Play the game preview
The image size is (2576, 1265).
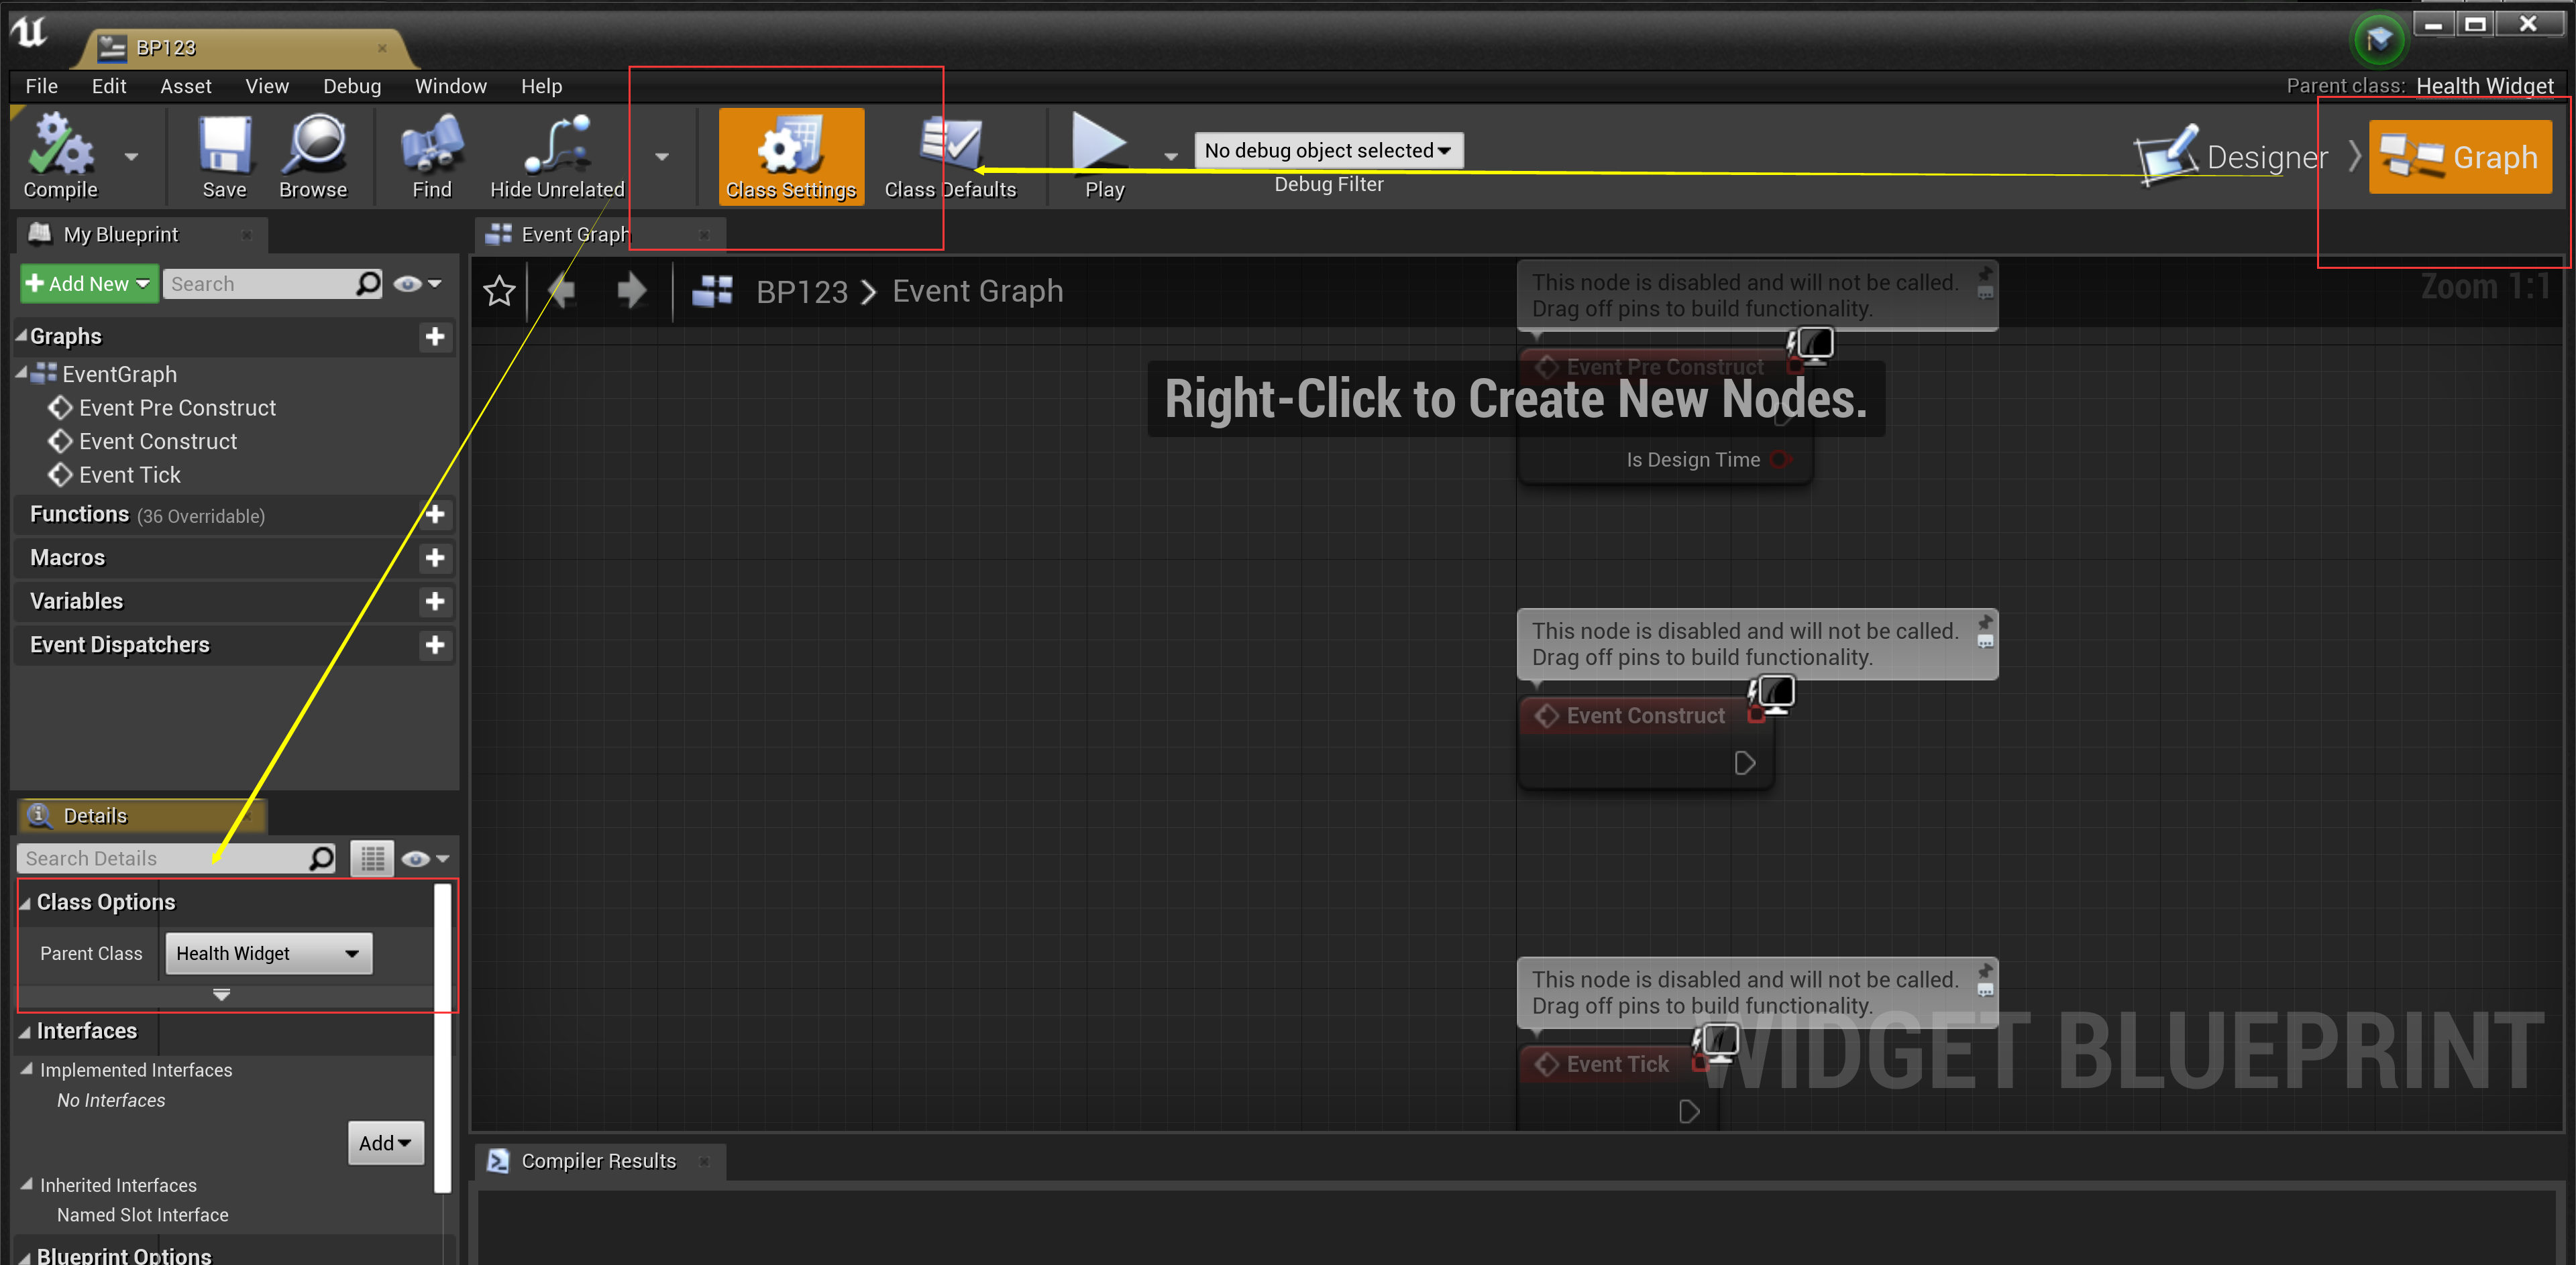1101,155
